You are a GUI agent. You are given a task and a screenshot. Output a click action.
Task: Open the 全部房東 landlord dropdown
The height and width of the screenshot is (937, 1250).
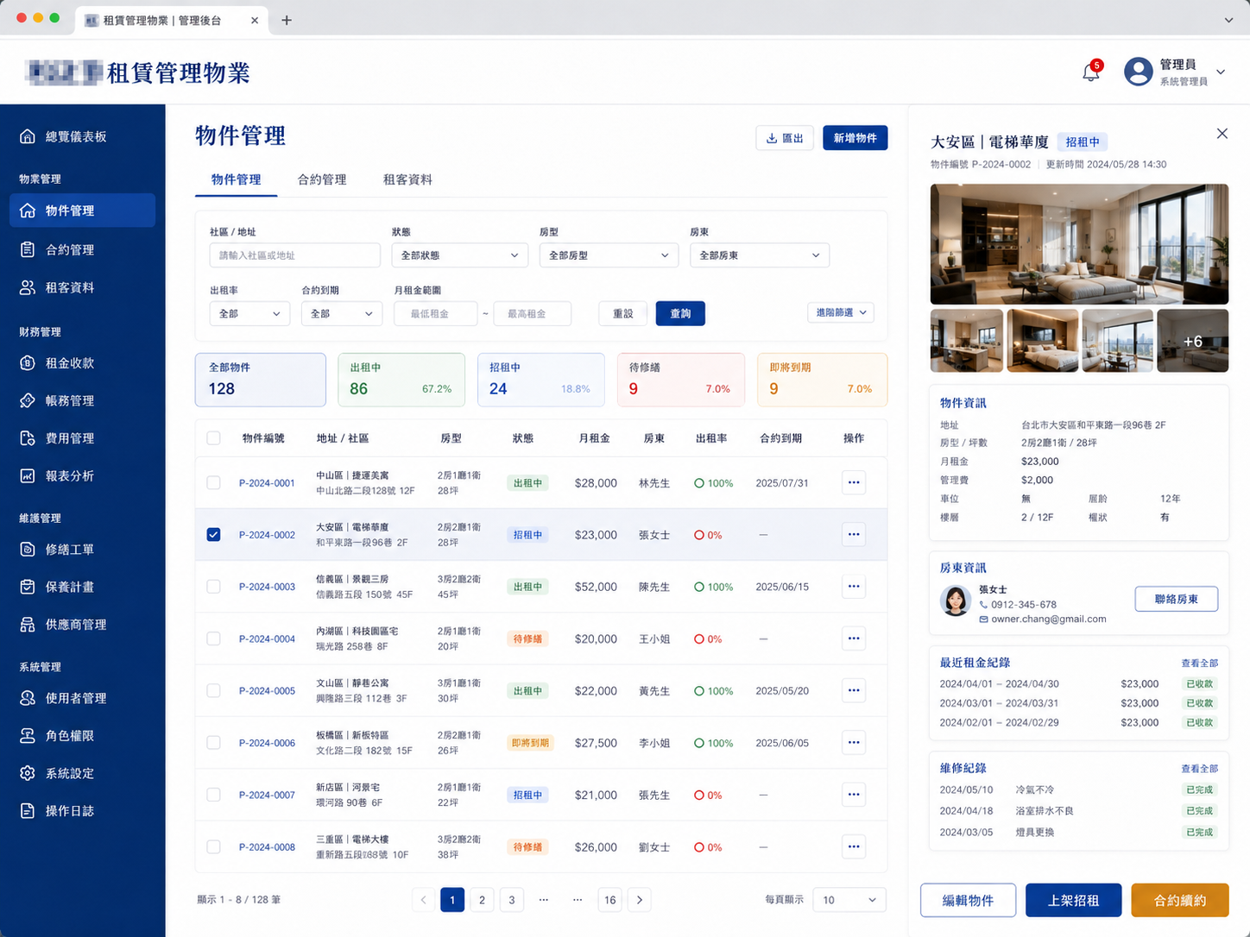pos(760,255)
